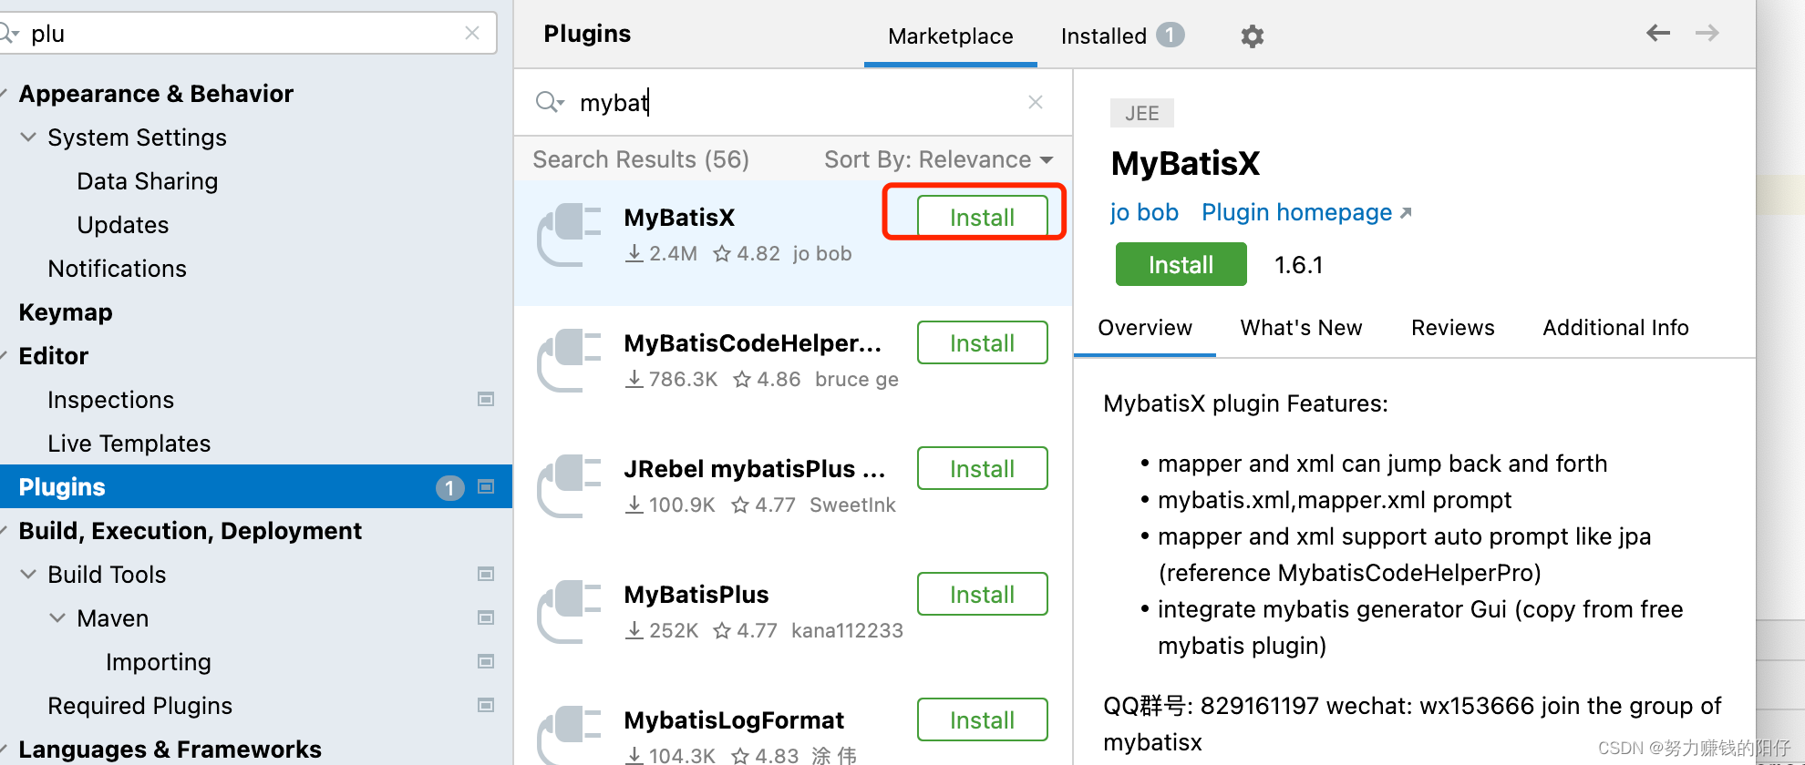Click the project-level icon beside Required Plugins
Viewport: 1805px width, 765px height.
(x=486, y=706)
